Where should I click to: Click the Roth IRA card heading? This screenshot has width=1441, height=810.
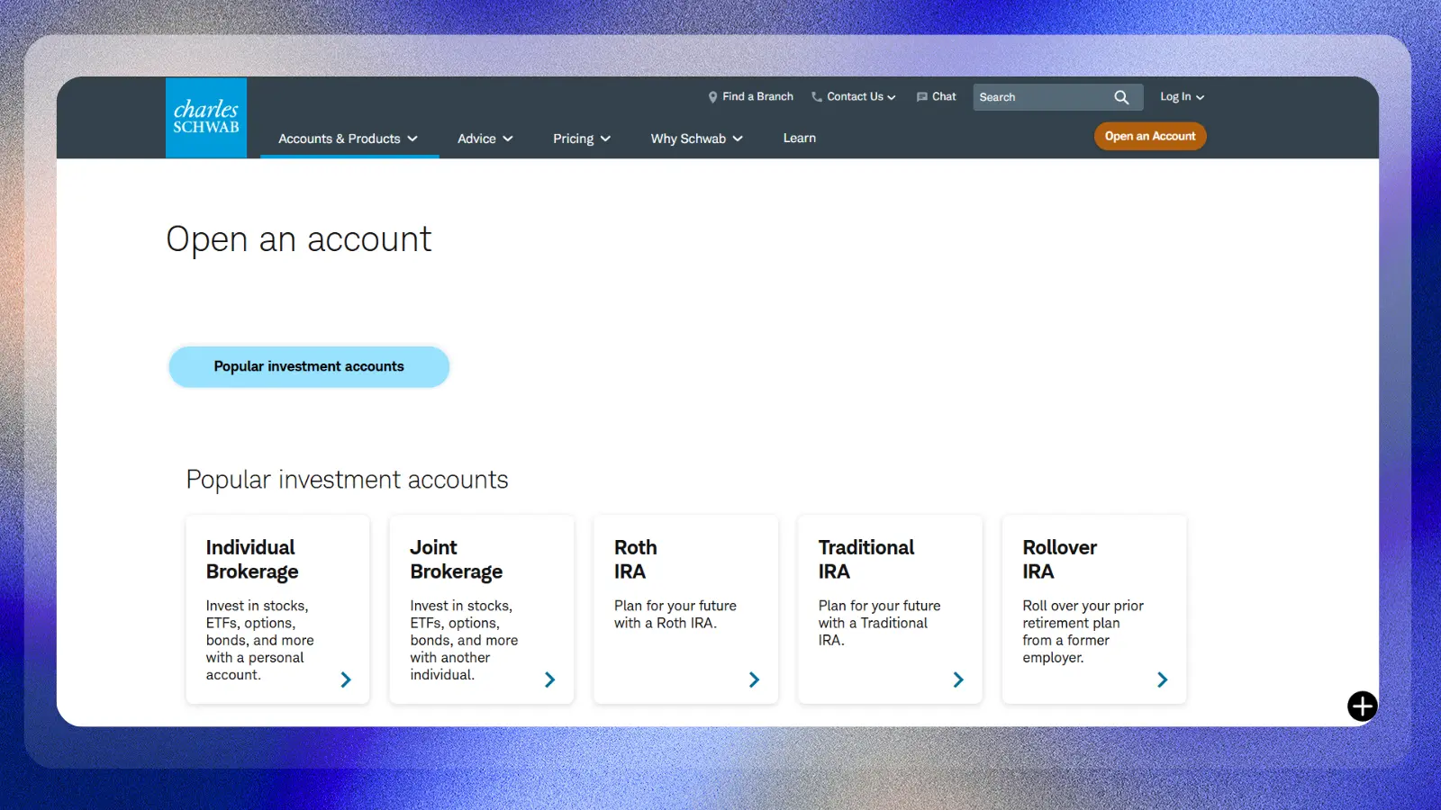[x=636, y=560]
